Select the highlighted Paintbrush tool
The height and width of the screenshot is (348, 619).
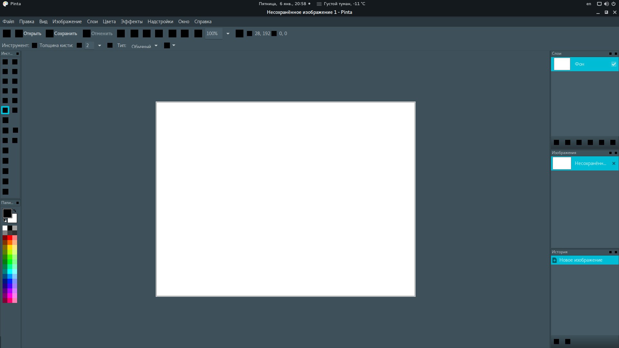[x=5, y=110]
